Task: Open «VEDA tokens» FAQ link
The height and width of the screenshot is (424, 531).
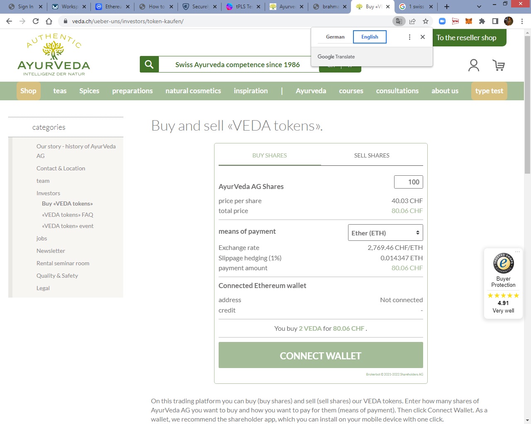Action: click(x=67, y=215)
